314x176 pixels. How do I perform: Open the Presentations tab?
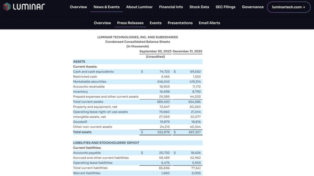tap(180, 23)
